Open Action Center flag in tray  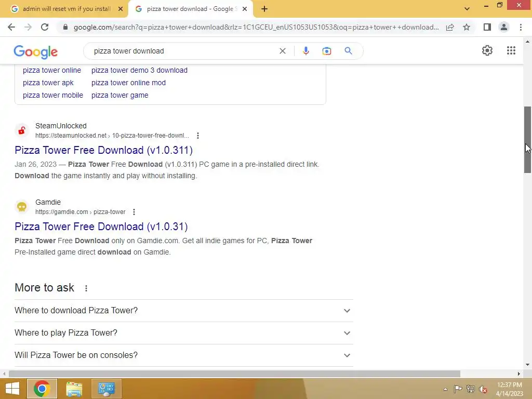(x=458, y=389)
